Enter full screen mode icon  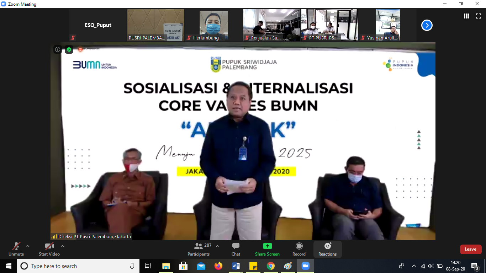click(479, 16)
